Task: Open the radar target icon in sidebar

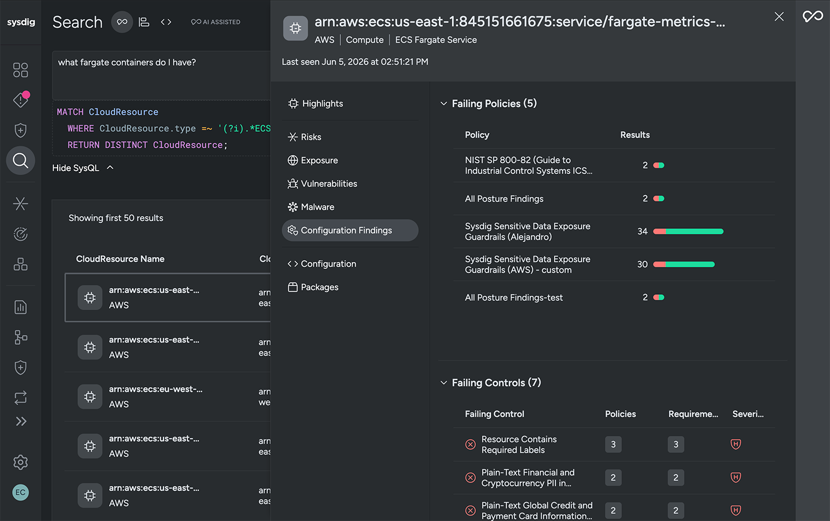Action: coord(20,234)
